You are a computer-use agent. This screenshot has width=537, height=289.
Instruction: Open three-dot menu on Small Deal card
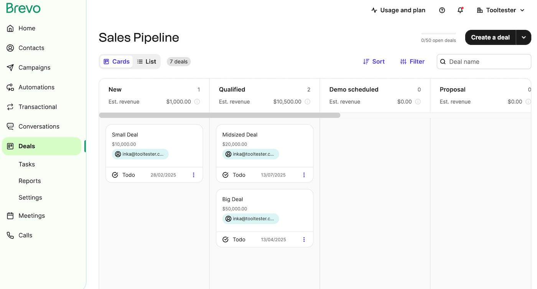193,175
